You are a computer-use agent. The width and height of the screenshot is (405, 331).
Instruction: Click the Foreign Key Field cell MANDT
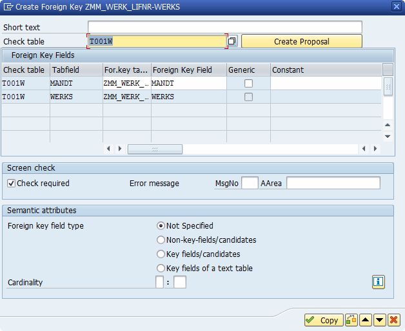point(189,83)
